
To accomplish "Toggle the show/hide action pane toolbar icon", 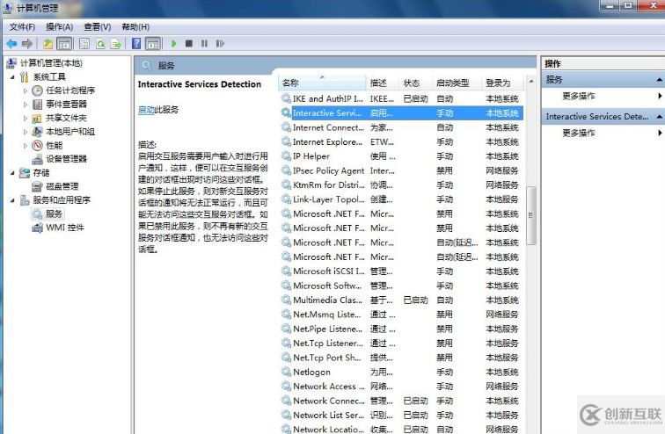I will tap(153, 44).
